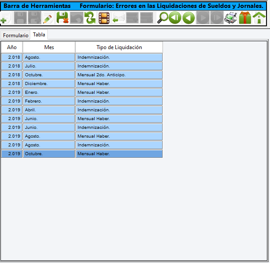Click the greyed-out save-and-add floppy icon
270x263 pixels.
pyautogui.click(x=35, y=18)
